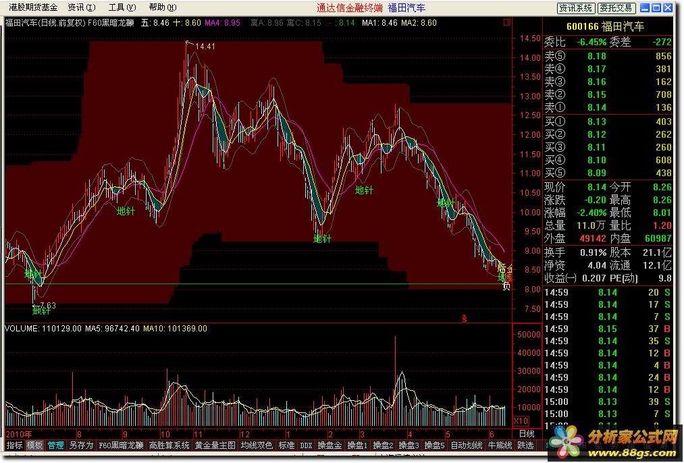The width and height of the screenshot is (684, 463).
Task: Switch to 操盘1 indicator tab
Action: tap(357, 445)
